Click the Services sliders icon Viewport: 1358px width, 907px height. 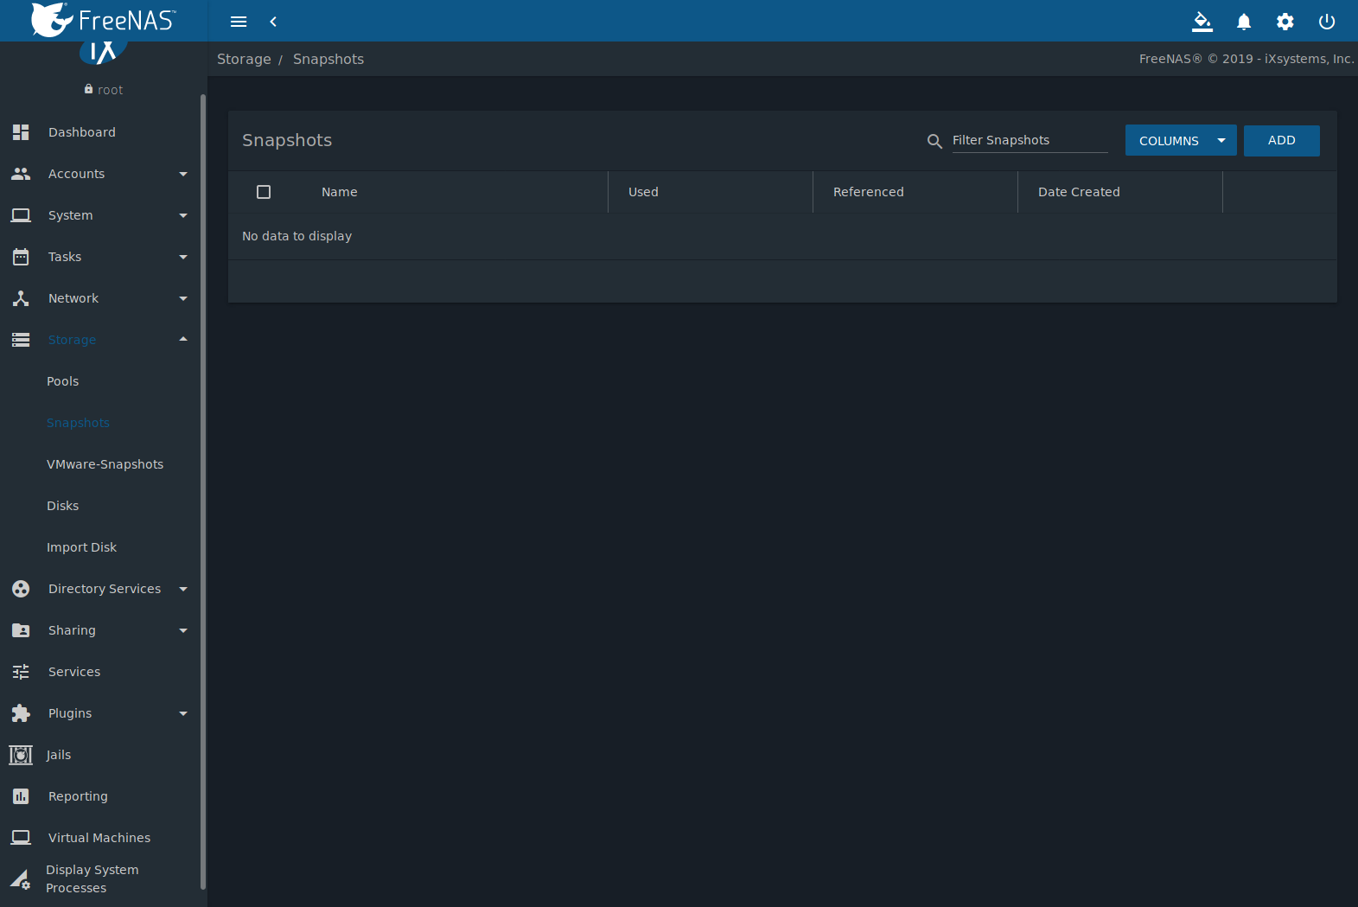pos(21,672)
